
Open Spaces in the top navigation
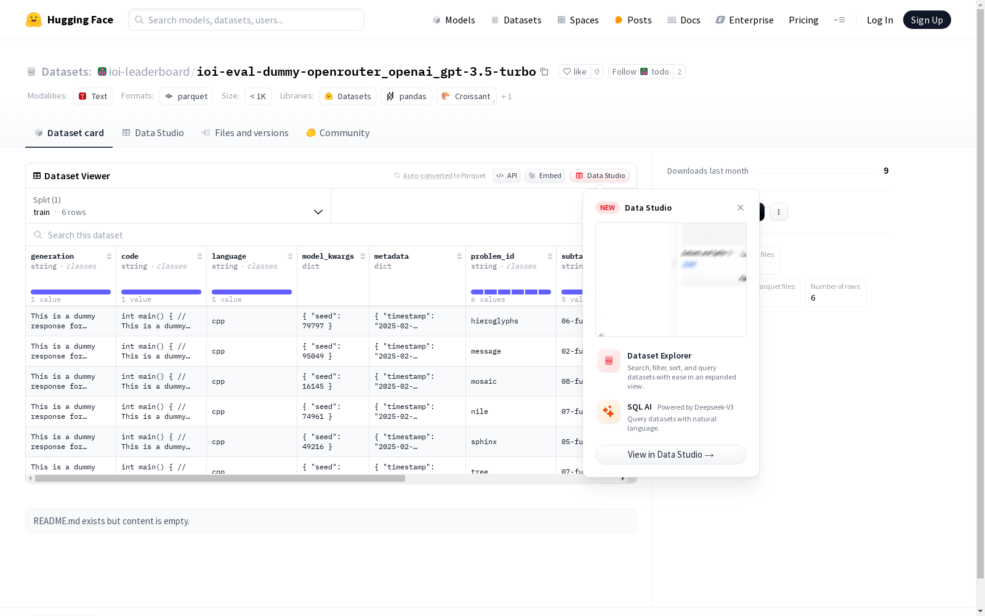(x=578, y=20)
